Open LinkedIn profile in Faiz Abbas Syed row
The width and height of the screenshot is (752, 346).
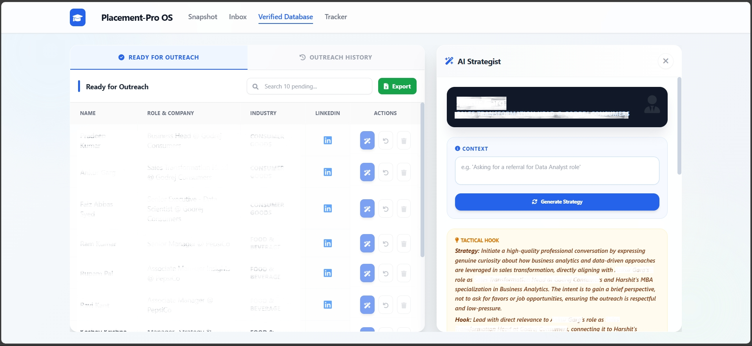328,209
